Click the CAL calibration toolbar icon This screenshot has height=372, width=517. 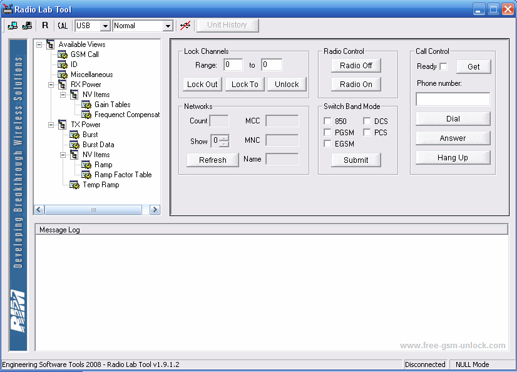click(x=63, y=26)
